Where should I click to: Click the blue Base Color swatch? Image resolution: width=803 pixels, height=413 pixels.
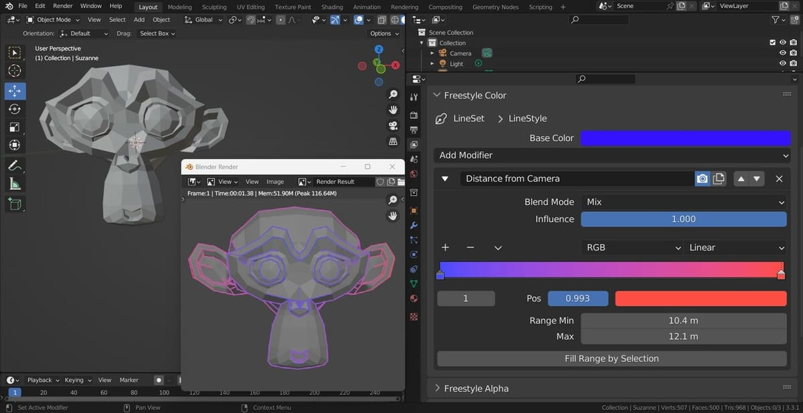click(685, 138)
